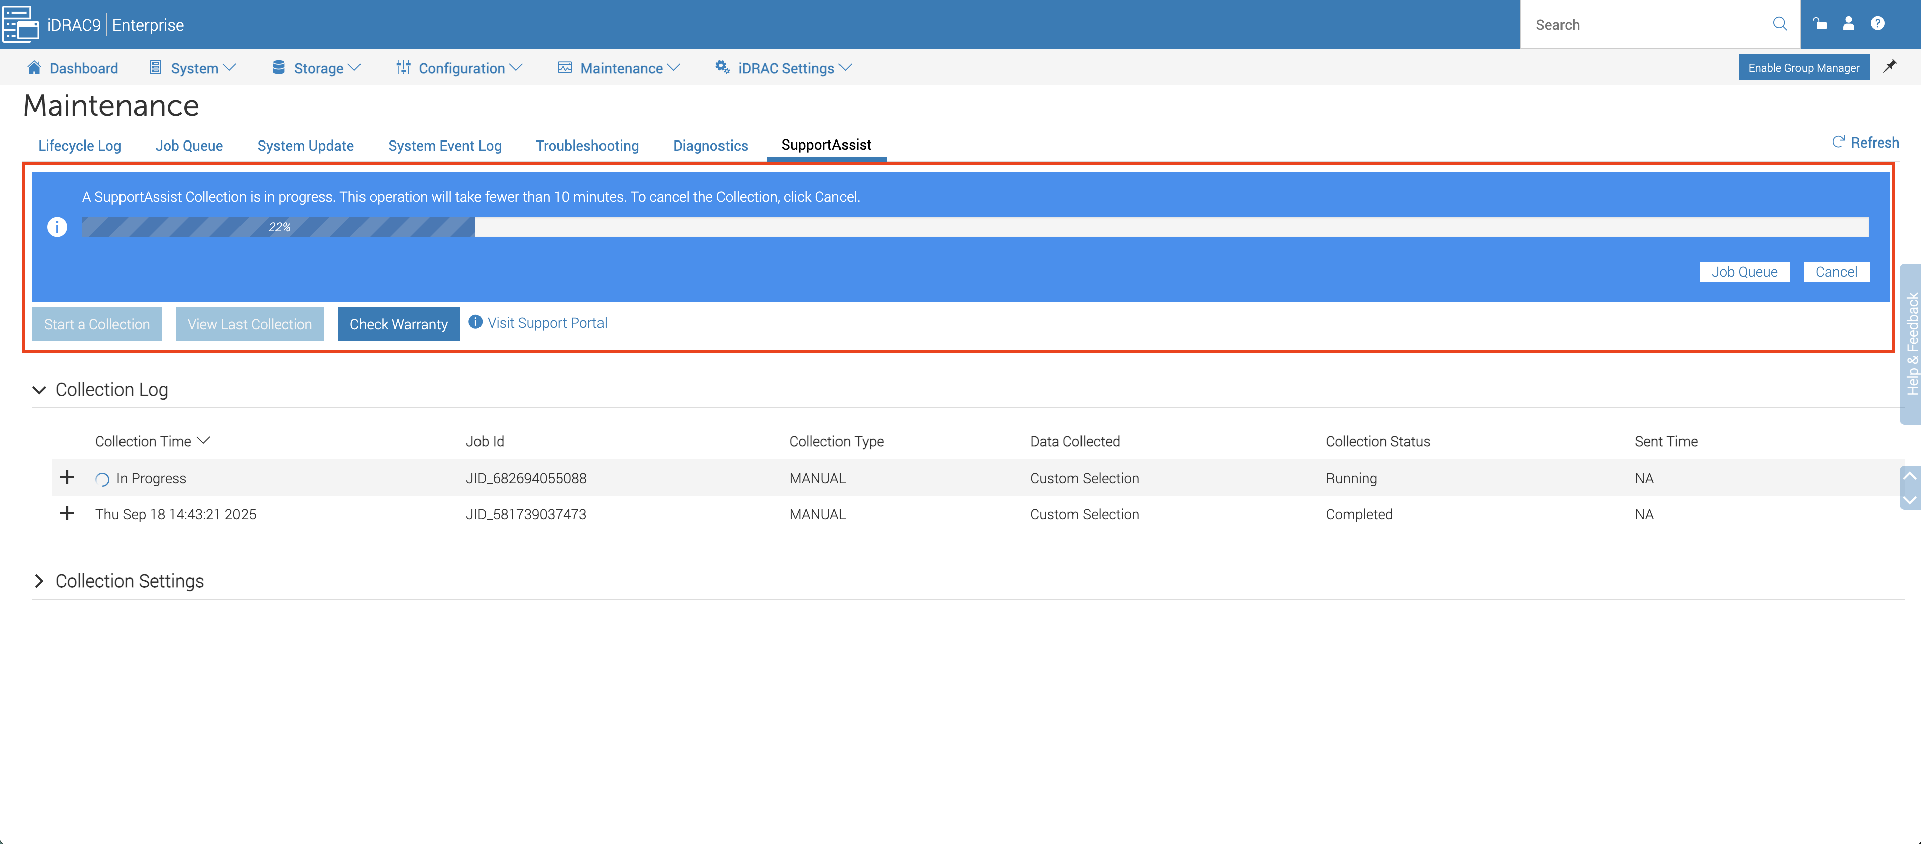This screenshot has width=1921, height=844.
Task: Switch to the Lifecycle Log tab
Action: point(80,146)
